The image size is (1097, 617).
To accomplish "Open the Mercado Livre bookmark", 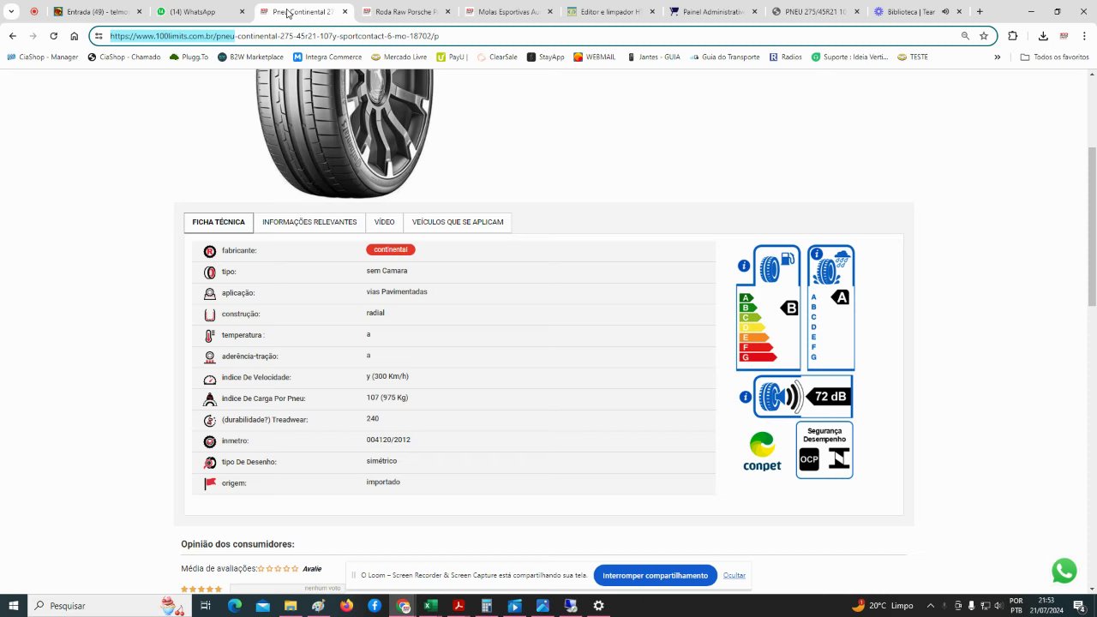I will (x=399, y=57).
